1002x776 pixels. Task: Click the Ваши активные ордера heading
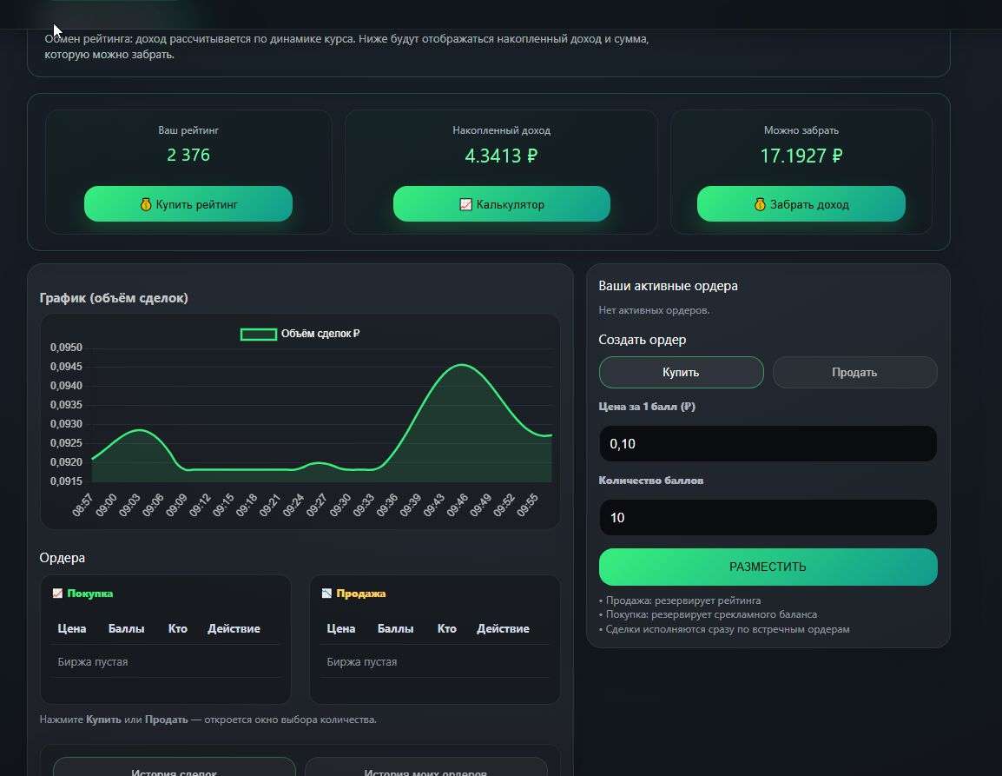(668, 286)
